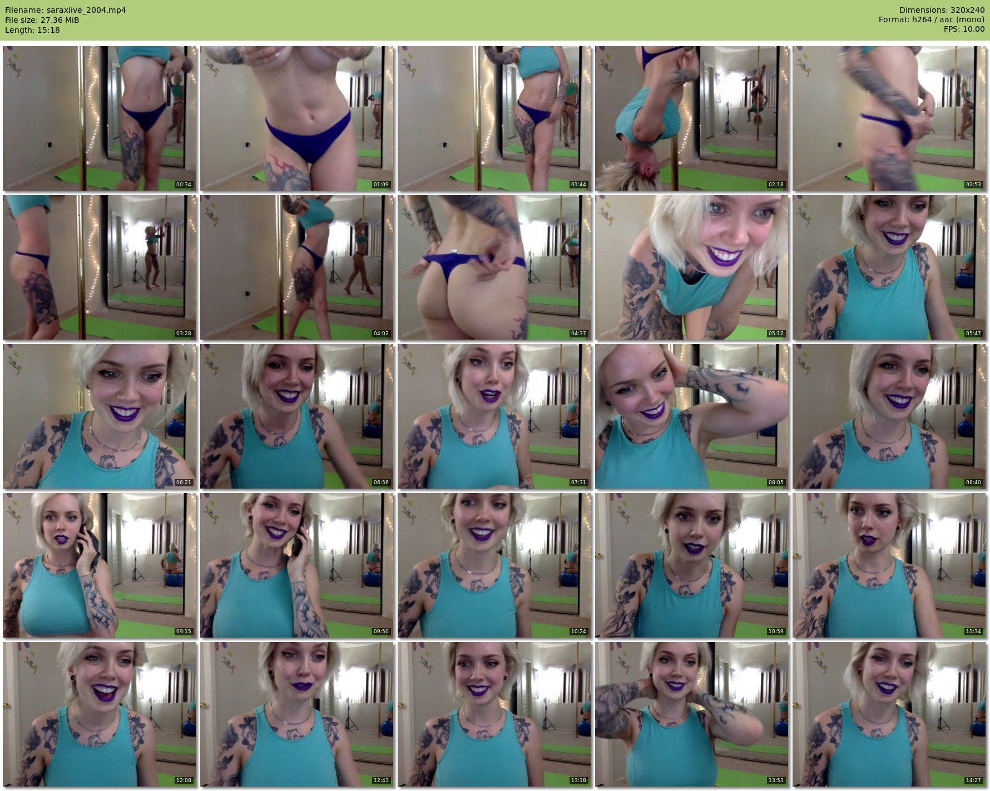The width and height of the screenshot is (990, 791).
Task: Open the final frame stamped 14:27
Action: (889, 714)
